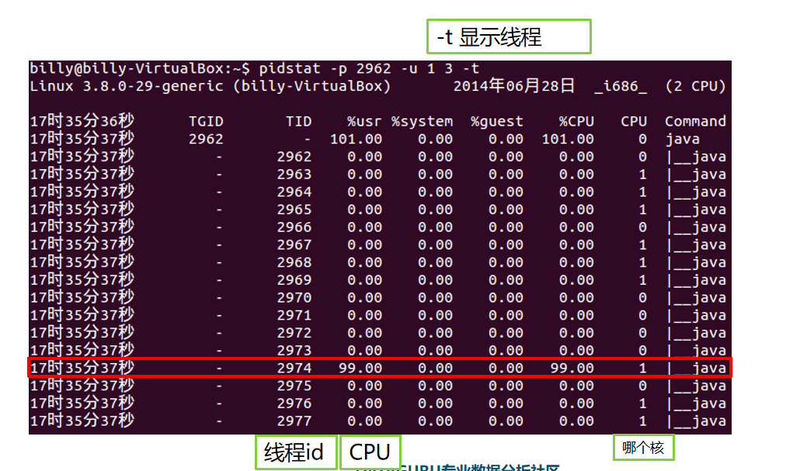This screenshot has width=793, height=471.
Task: Click the %system column header
Action: [422, 121]
